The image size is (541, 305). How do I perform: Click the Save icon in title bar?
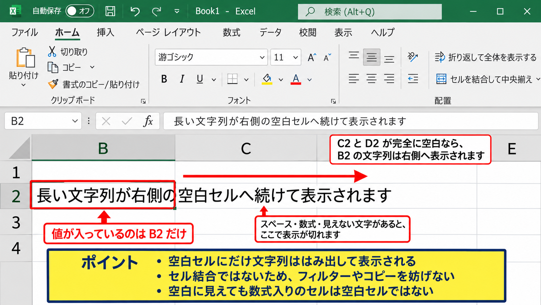tap(110, 11)
